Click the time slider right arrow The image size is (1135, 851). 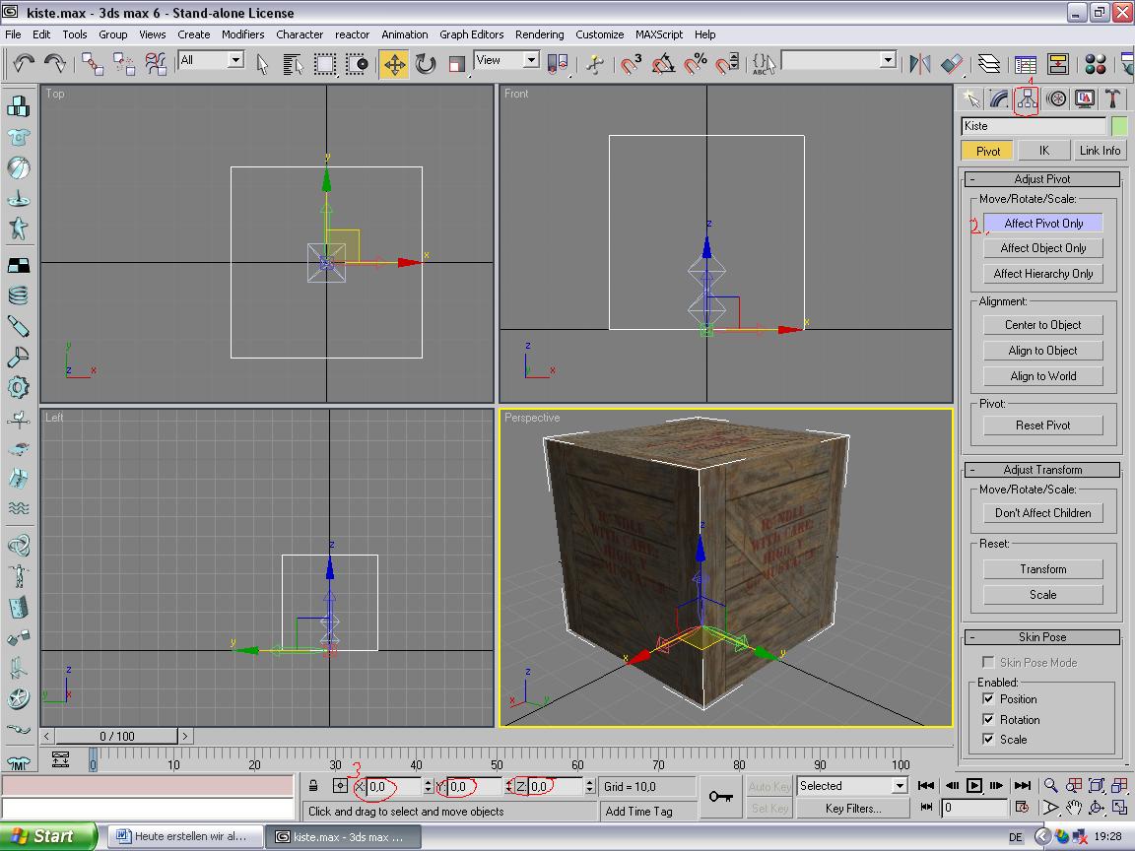184,736
